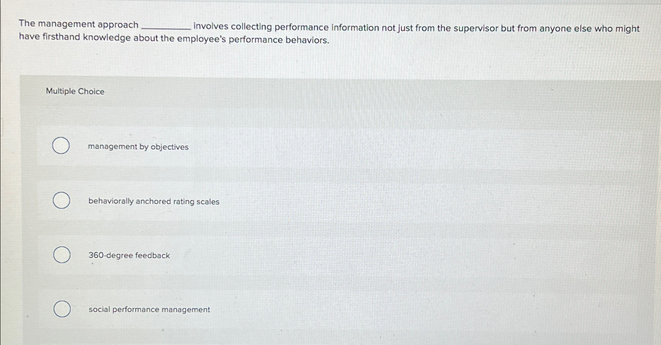Viewport: 661px width, 345px height.
Task: Click the Multiple Choice heading
Action: 75,91
